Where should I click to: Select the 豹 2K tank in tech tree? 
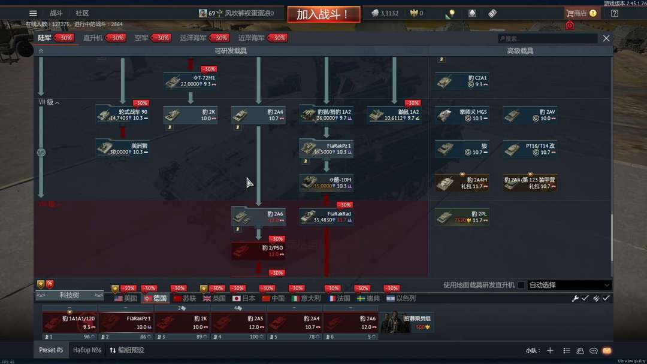(190, 115)
